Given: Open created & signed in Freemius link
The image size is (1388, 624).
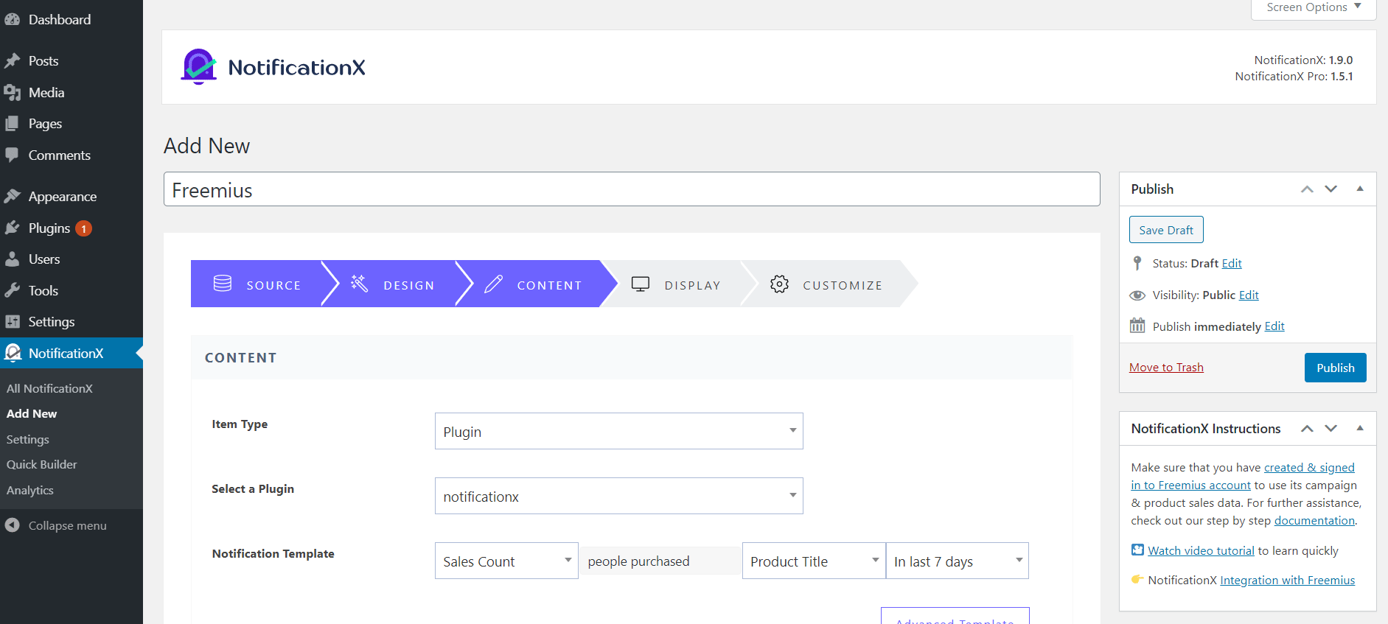Looking at the screenshot, I should (x=1243, y=476).
